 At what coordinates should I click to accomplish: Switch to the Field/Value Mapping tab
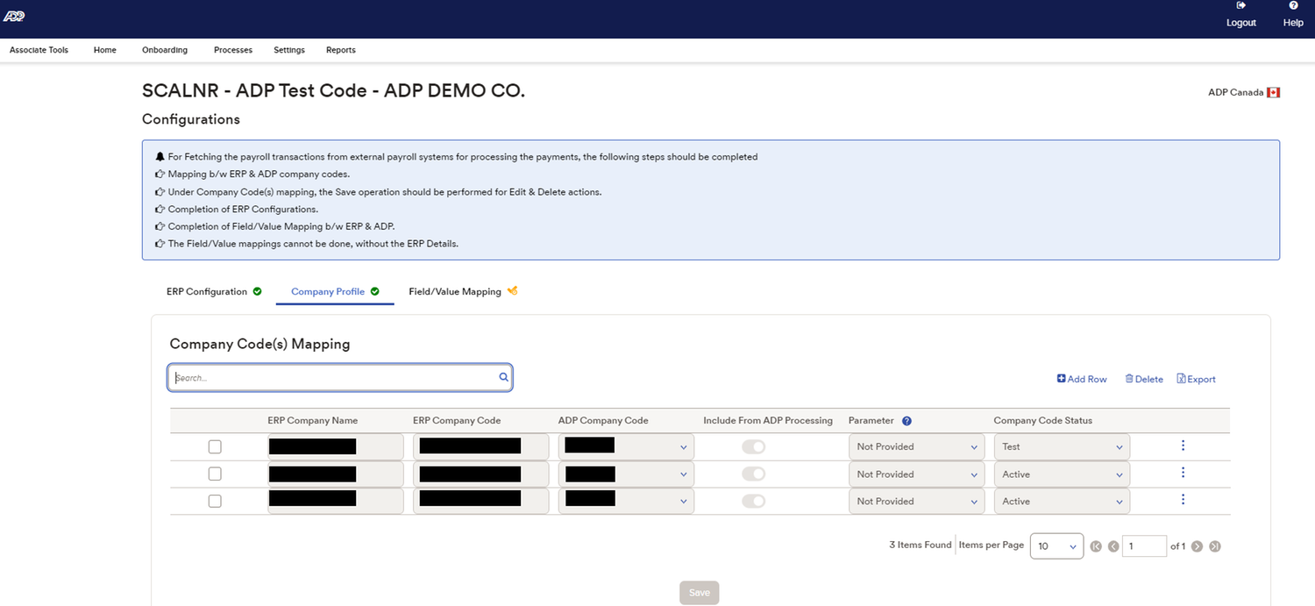[454, 291]
